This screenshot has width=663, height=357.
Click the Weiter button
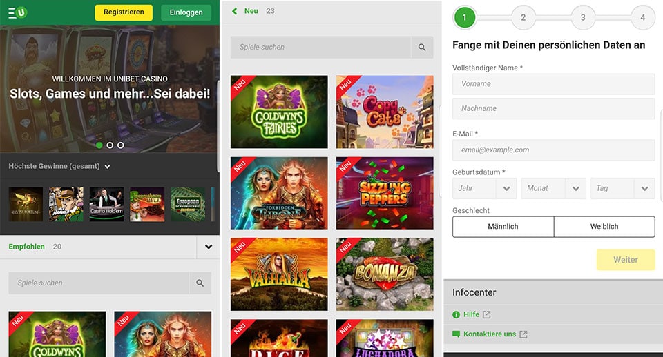[626, 260]
